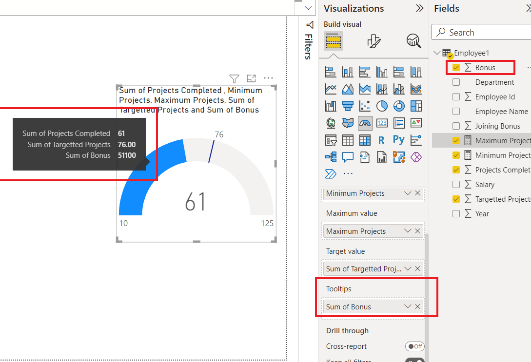The width and height of the screenshot is (531, 362).
Task: Choose the Donut chart visual
Action: [x=399, y=106]
